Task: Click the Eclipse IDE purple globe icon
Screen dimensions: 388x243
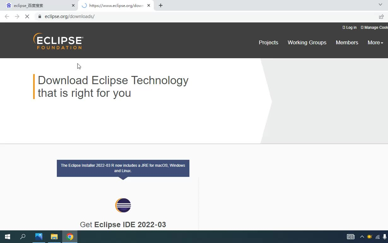Action: point(123,205)
